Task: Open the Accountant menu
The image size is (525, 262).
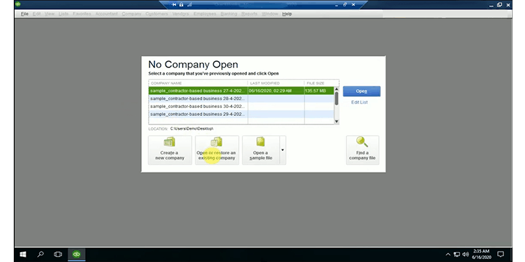Action: coord(106,14)
